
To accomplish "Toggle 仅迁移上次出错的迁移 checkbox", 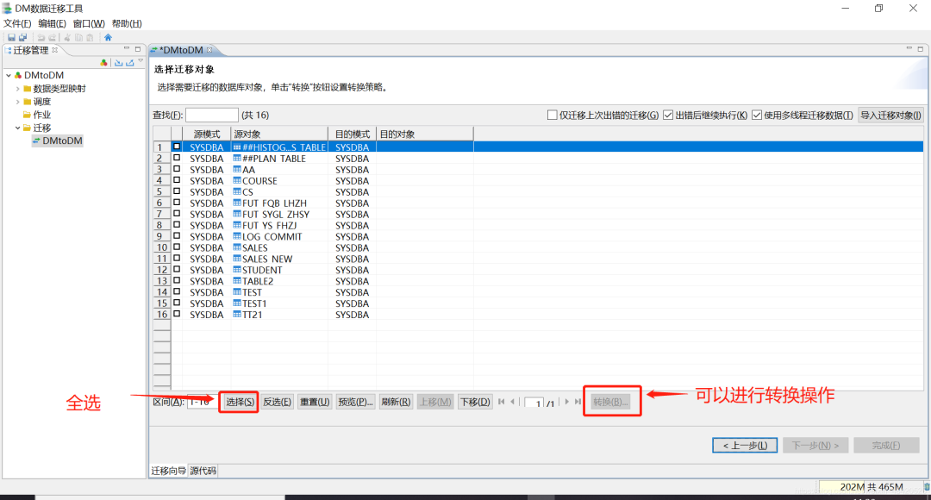I will pyautogui.click(x=553, y=115).
